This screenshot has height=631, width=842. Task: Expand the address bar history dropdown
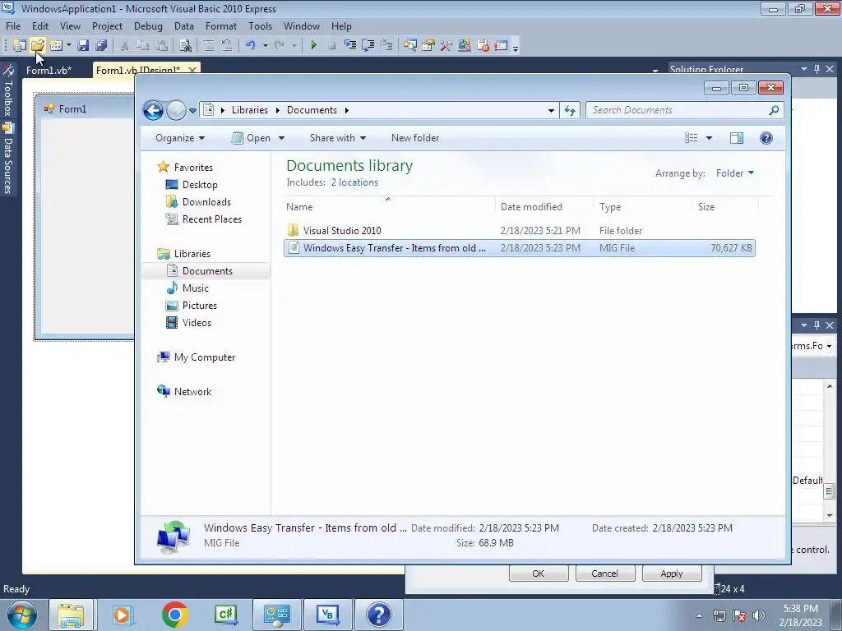pyautogui.click(x=551, y=111)
